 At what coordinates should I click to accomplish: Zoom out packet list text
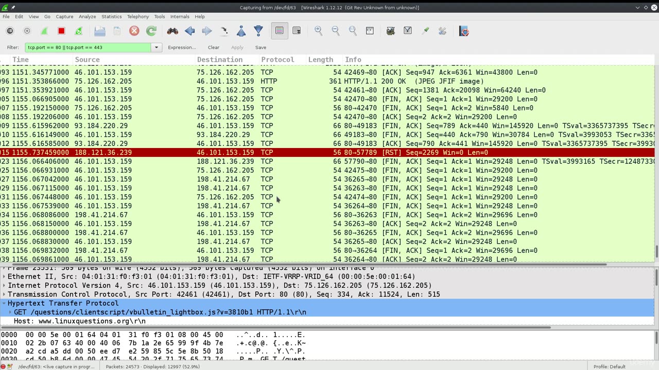tap(336, 31)
